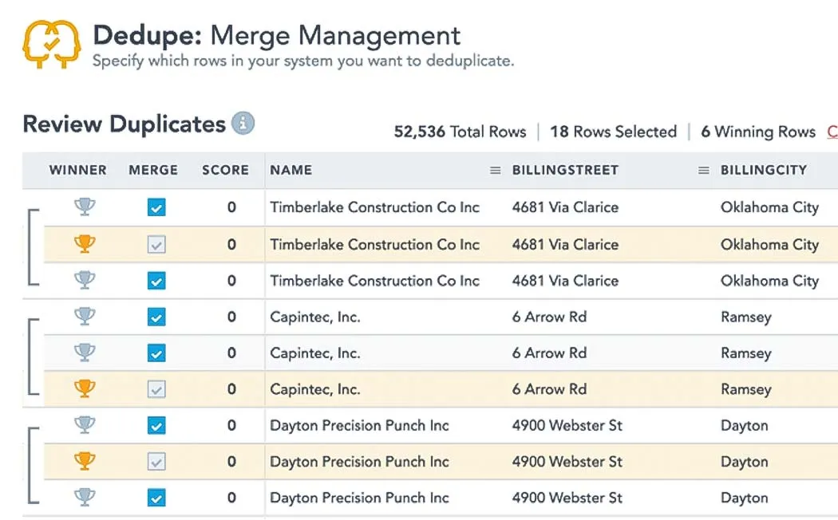This screenshot has width=838, height=520.
Task: Click "Dayton" city in the highlighted winner row
Action: 745,463
